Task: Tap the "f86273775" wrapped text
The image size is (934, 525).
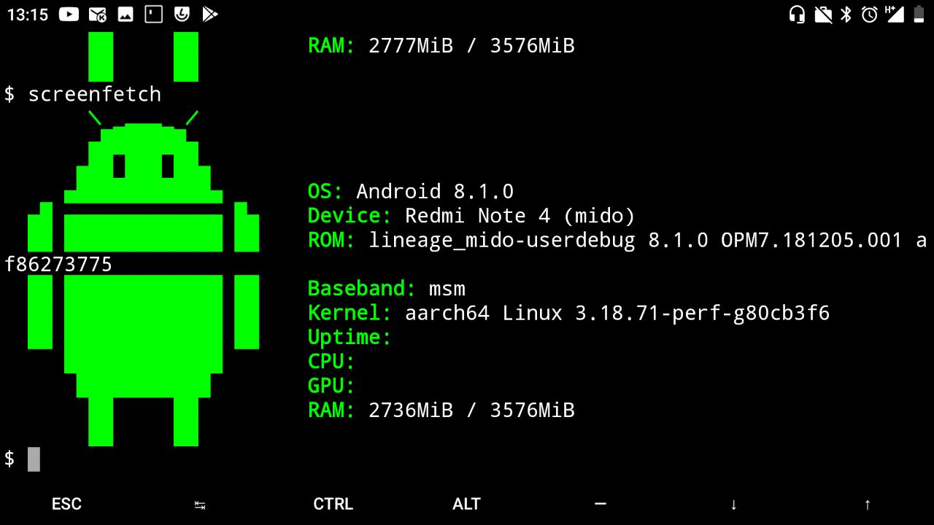Action: coord(58,264)
